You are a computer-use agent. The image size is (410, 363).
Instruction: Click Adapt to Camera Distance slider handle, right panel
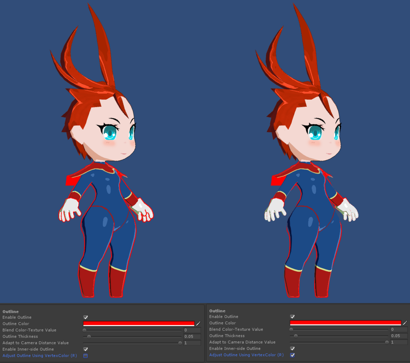(387, 342)
